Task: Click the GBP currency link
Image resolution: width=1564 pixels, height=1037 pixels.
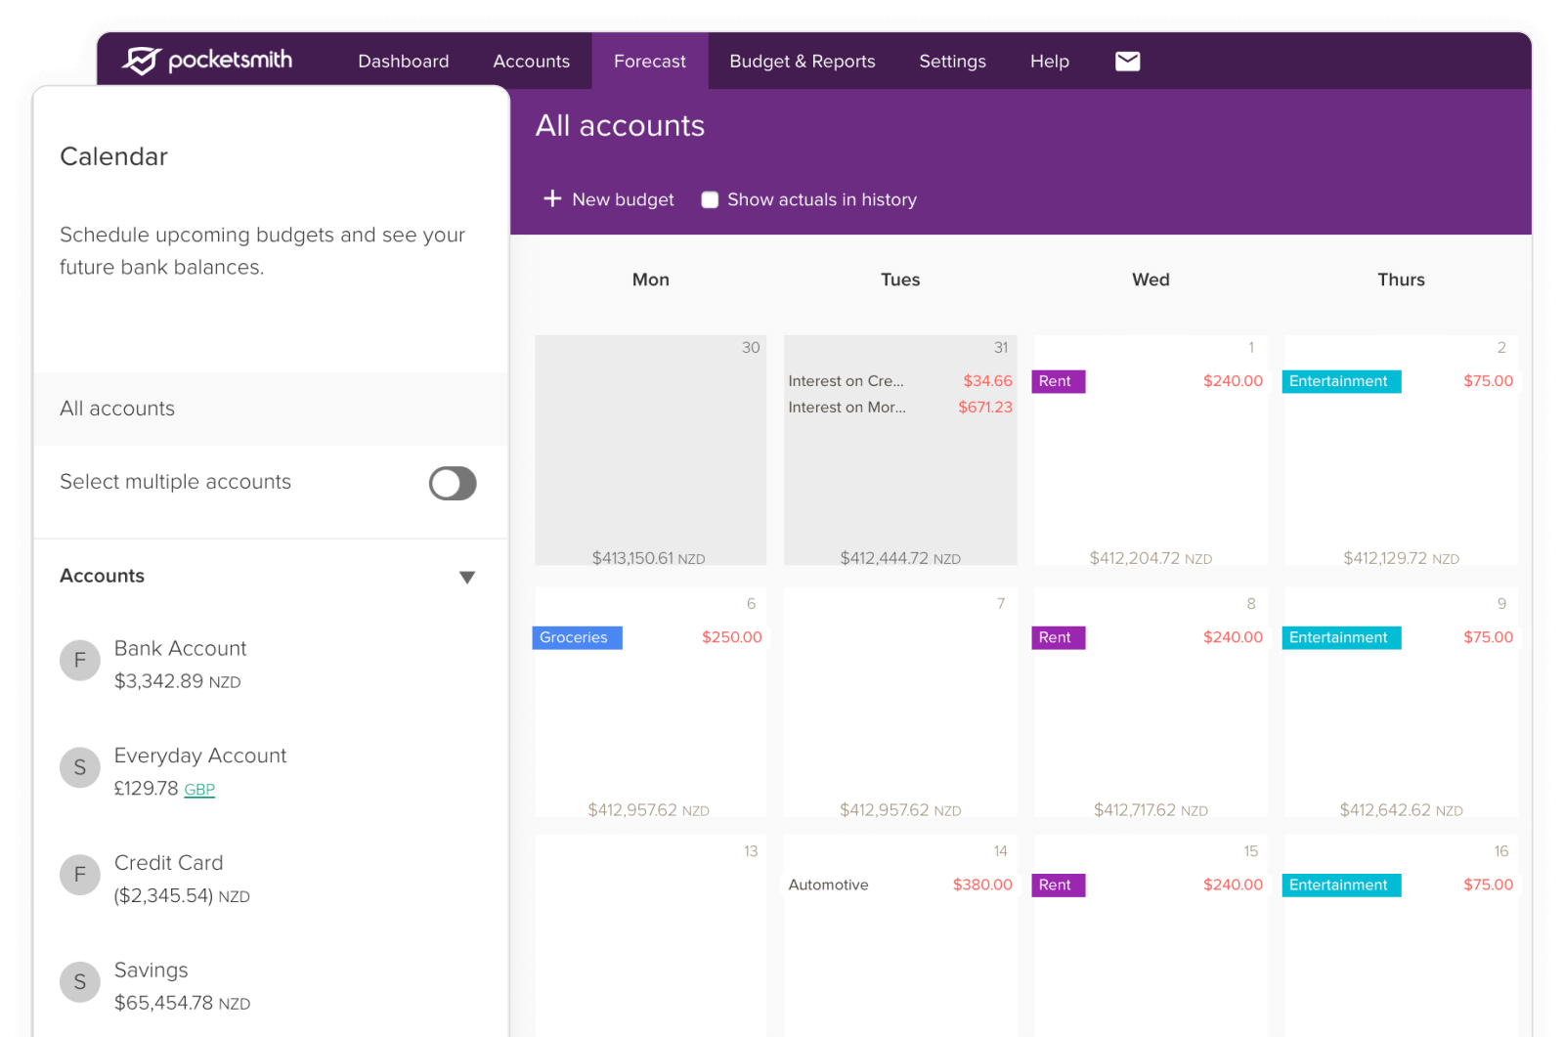Action: coord(199,790)
